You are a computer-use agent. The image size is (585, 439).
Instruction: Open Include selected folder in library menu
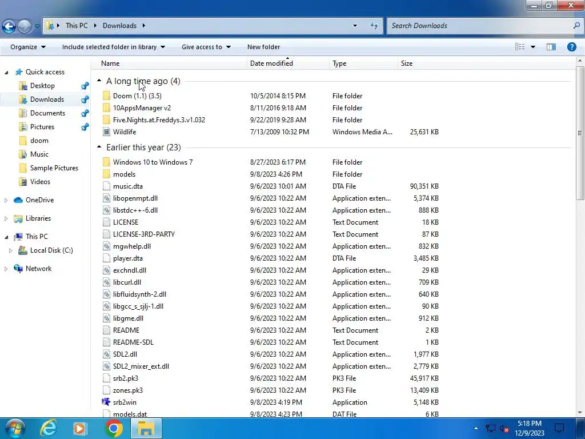114,47
